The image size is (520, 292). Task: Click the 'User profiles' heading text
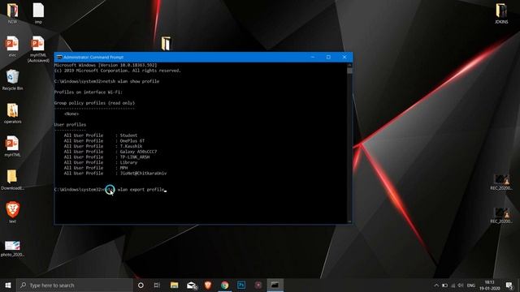(x=70, y=124)
